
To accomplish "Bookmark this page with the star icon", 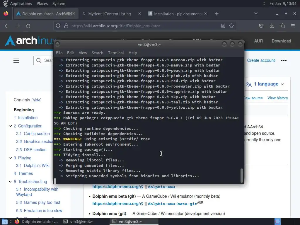I will point(231,26).
